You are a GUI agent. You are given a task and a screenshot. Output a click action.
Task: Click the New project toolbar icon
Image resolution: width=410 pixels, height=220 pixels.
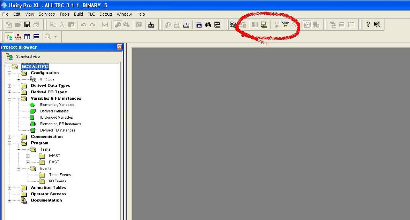[9, 25]
